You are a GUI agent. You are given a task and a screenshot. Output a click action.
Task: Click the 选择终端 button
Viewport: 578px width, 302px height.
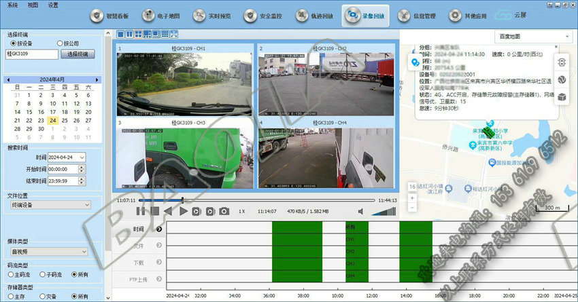(x=78, y=54)
